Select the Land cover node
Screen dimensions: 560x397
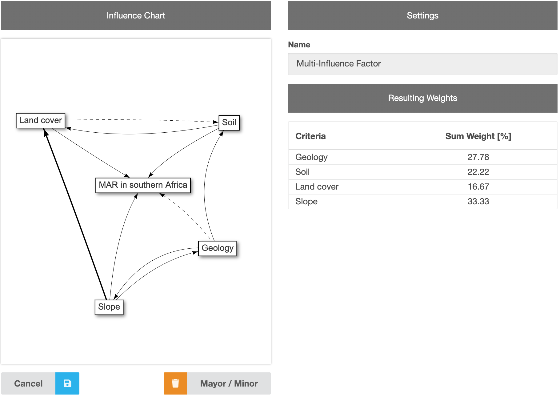coord(40,120)
